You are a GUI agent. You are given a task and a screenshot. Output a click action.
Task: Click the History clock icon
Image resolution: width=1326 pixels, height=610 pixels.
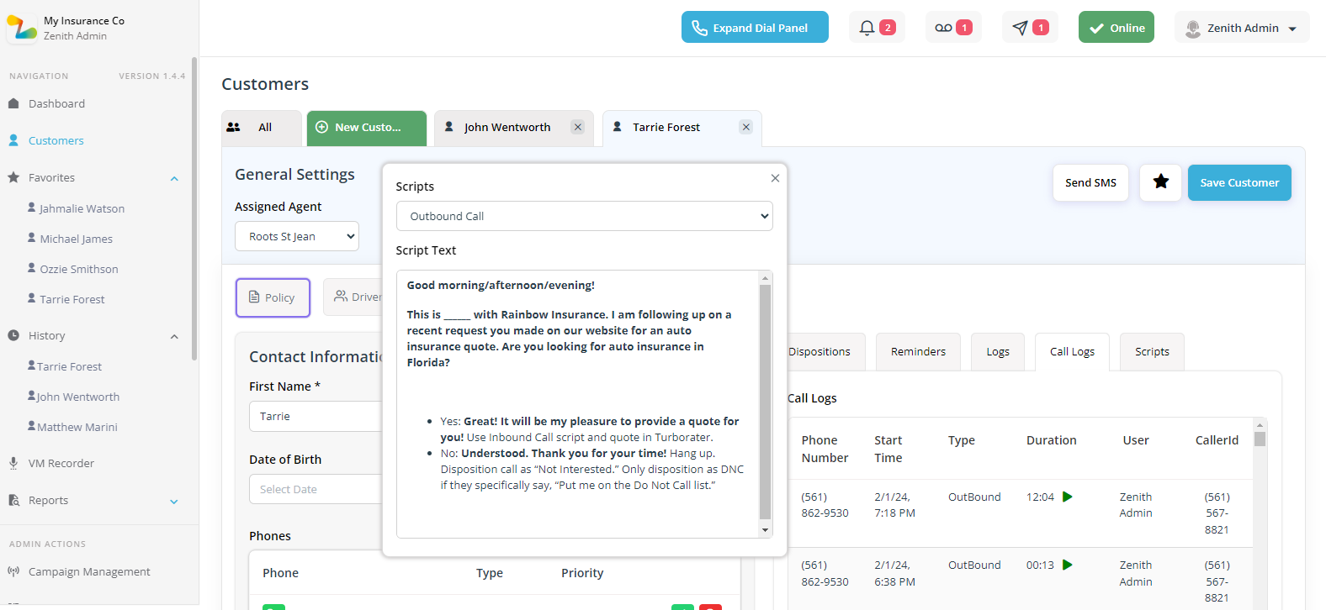click(13, 335)
